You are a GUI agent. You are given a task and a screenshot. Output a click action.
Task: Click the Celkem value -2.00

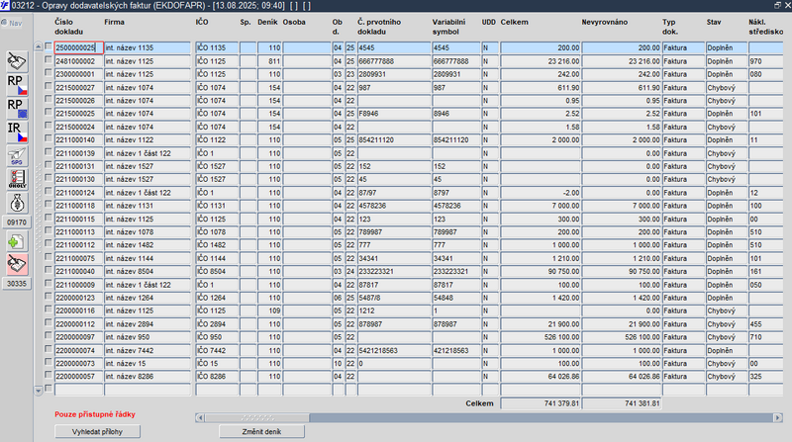pyautogui.click(x=541, y=192)
